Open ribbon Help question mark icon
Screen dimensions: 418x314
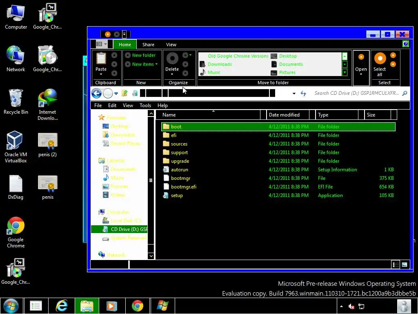pos(406,44)
